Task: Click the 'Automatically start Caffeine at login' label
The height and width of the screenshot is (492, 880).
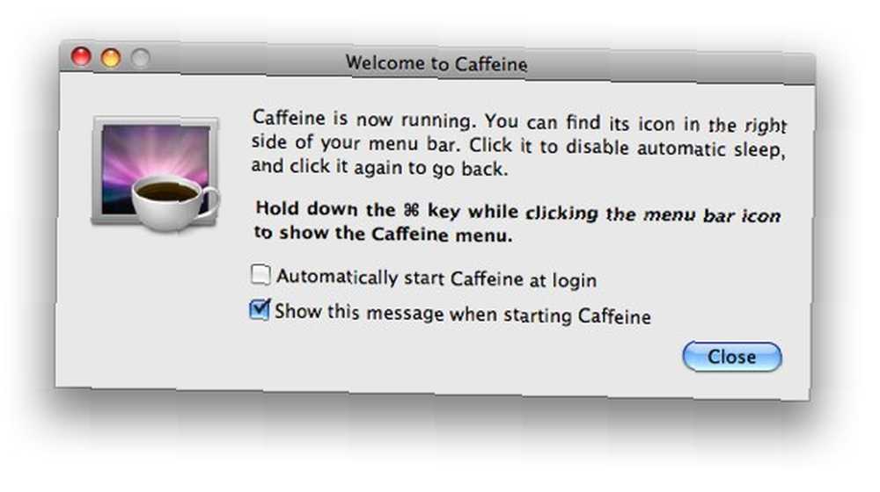Action: pos(436,279)
